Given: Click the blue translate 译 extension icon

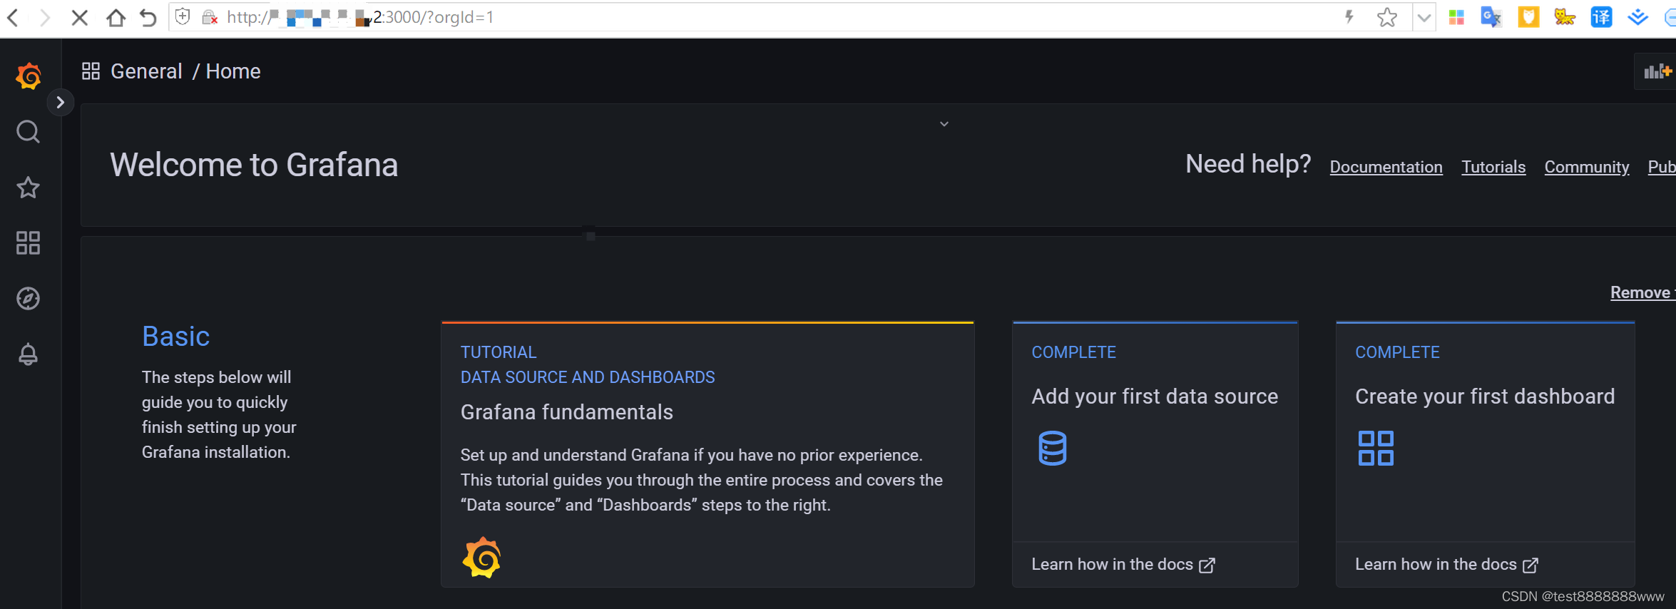Looking at the screenshot, I should [1602, 17].
